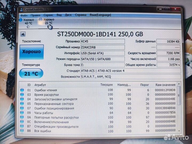
Task: Select the Запуски/остановки шпинделя attribute name
Action: click(x=56, y=99)
